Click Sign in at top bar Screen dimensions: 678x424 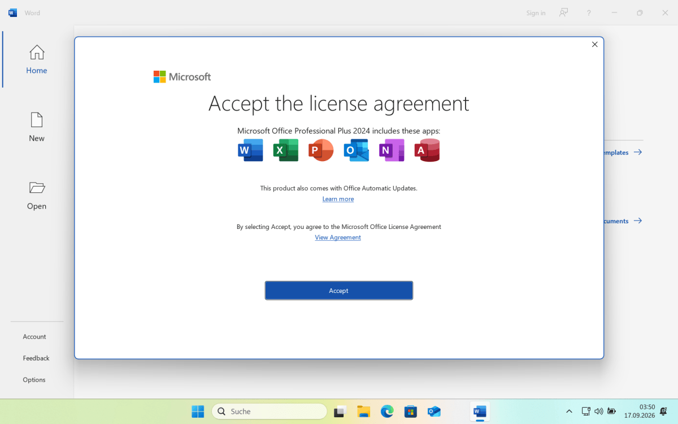pyautogui.click(x=536, y=12)
